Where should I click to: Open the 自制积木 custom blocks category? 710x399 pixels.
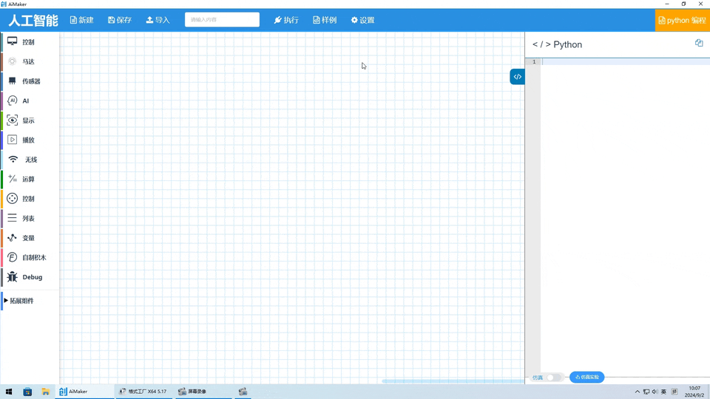(x=30, y=257)
